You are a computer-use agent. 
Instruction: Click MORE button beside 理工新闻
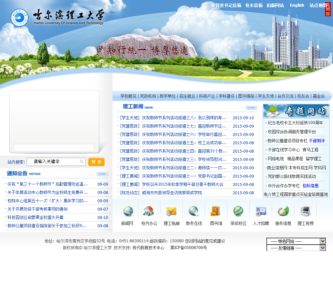pos(251,108)
